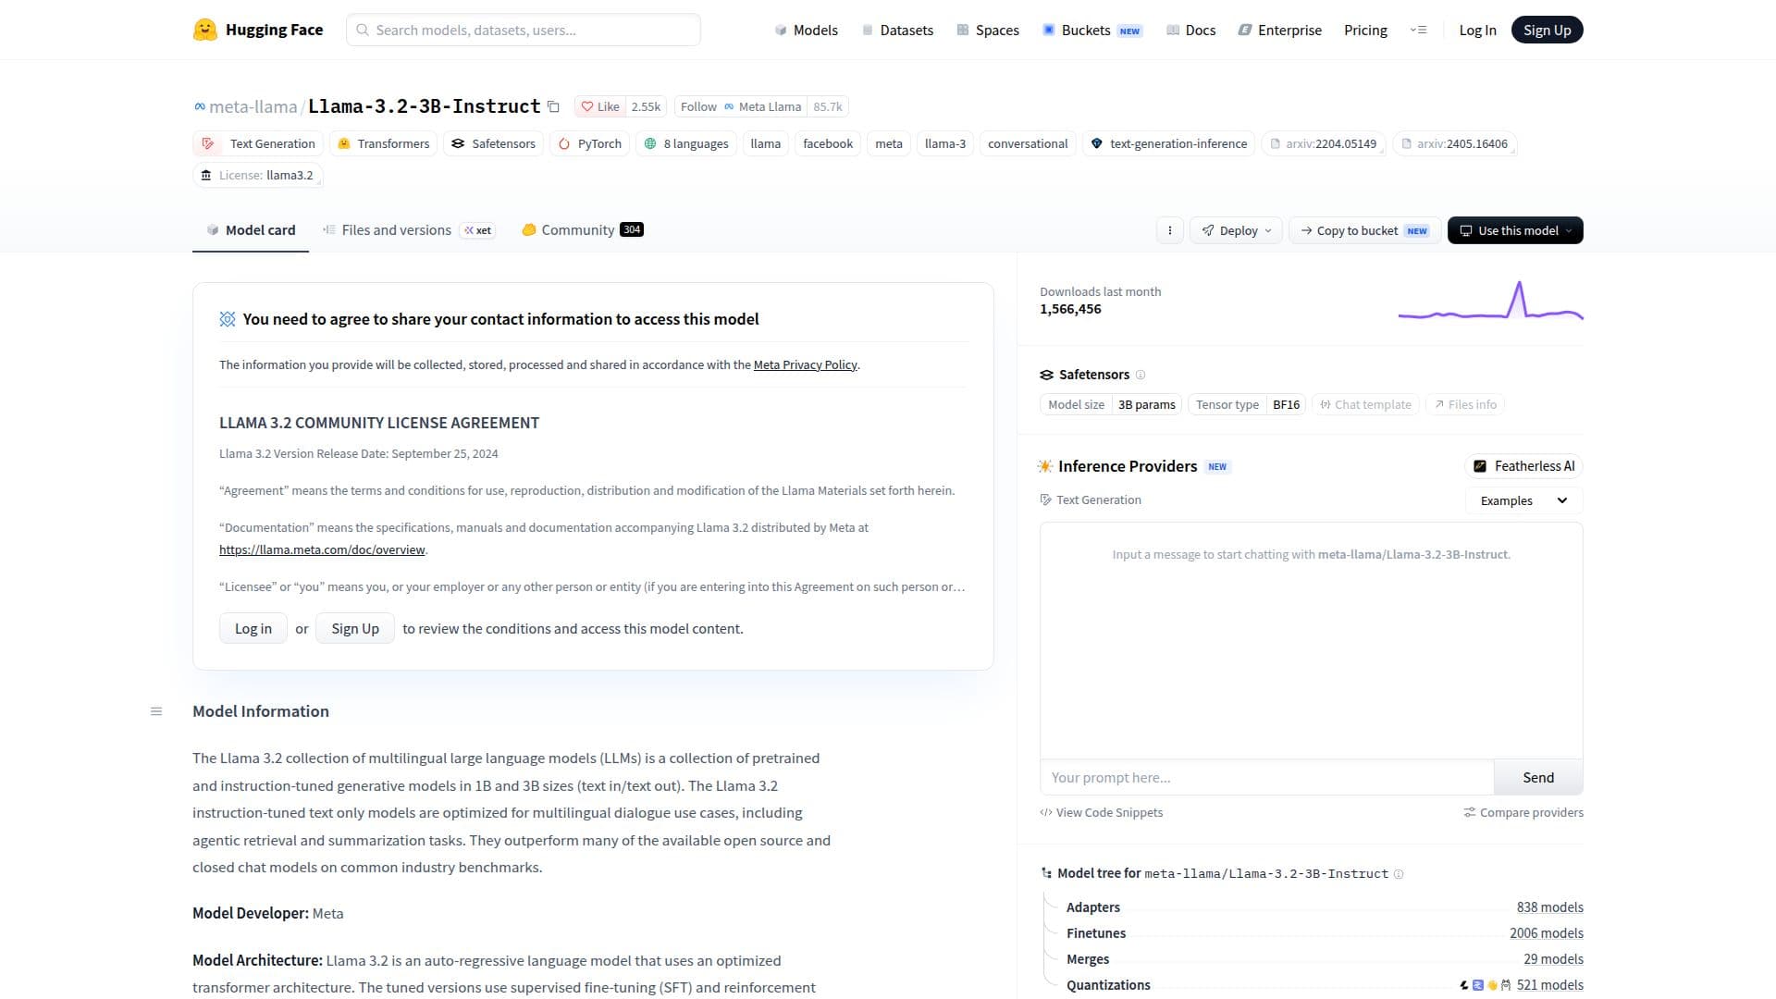Open the Community tab
This screenshot has height=999, width=1776.
[x=582, y=229]
